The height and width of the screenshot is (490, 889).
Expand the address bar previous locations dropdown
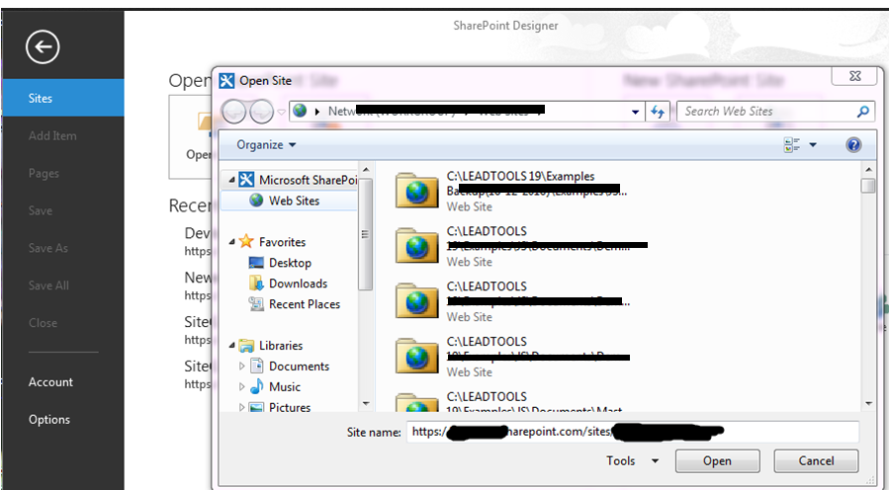(635, 112)
